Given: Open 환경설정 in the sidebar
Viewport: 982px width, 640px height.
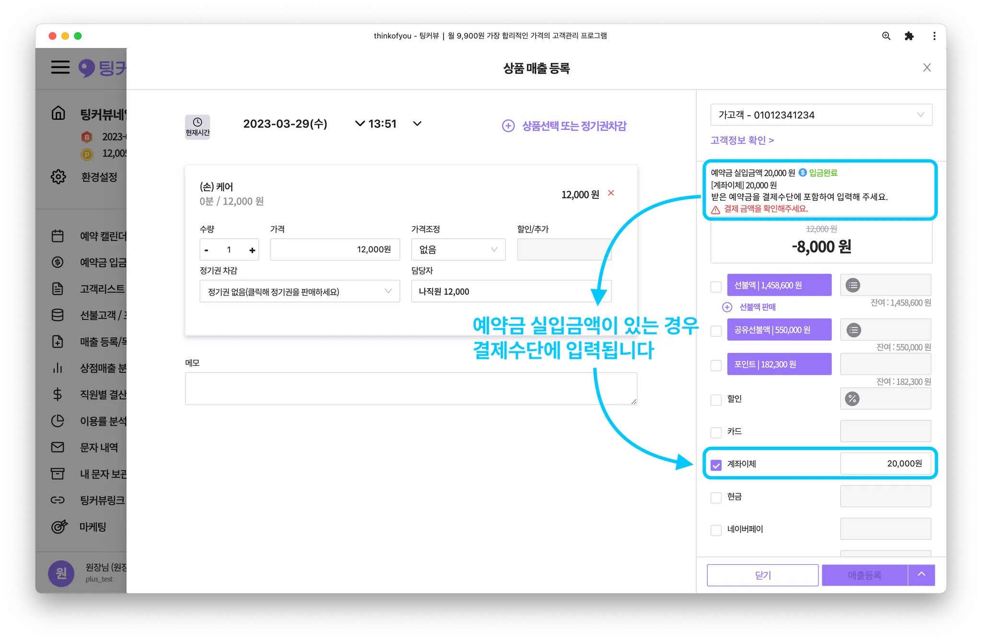Looking at the screenshot, I should point(99,177).
